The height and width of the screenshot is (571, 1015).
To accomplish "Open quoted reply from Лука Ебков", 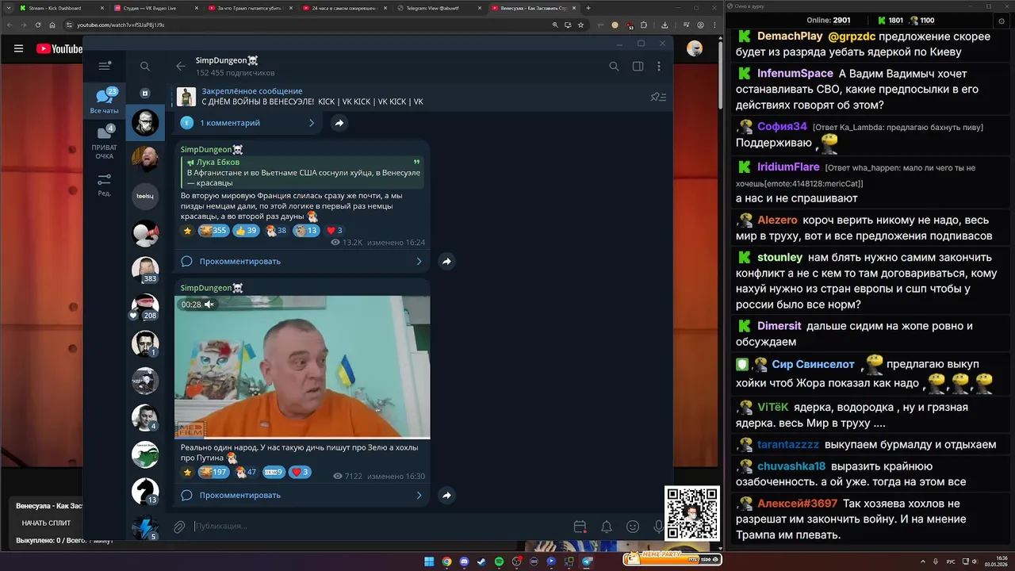I will tap(302, 172).
